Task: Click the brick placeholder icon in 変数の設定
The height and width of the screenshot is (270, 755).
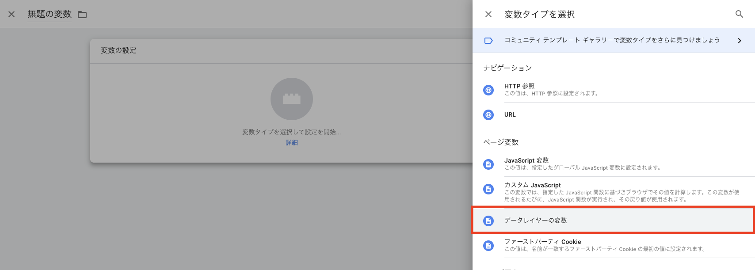Action: point(292,99)
